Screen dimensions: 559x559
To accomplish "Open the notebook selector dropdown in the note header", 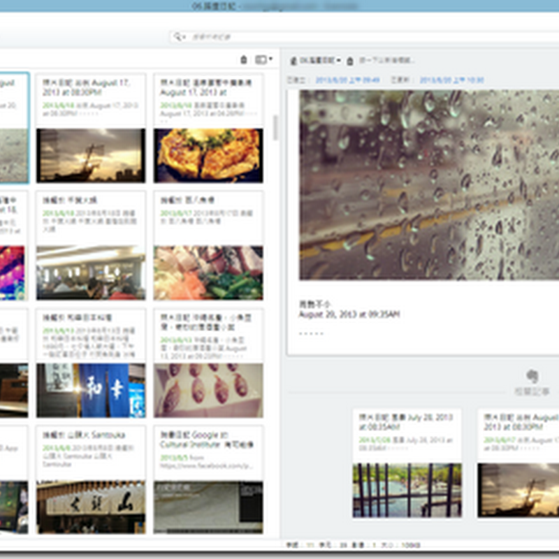I will pyautogui.click(x=316, y=61).
